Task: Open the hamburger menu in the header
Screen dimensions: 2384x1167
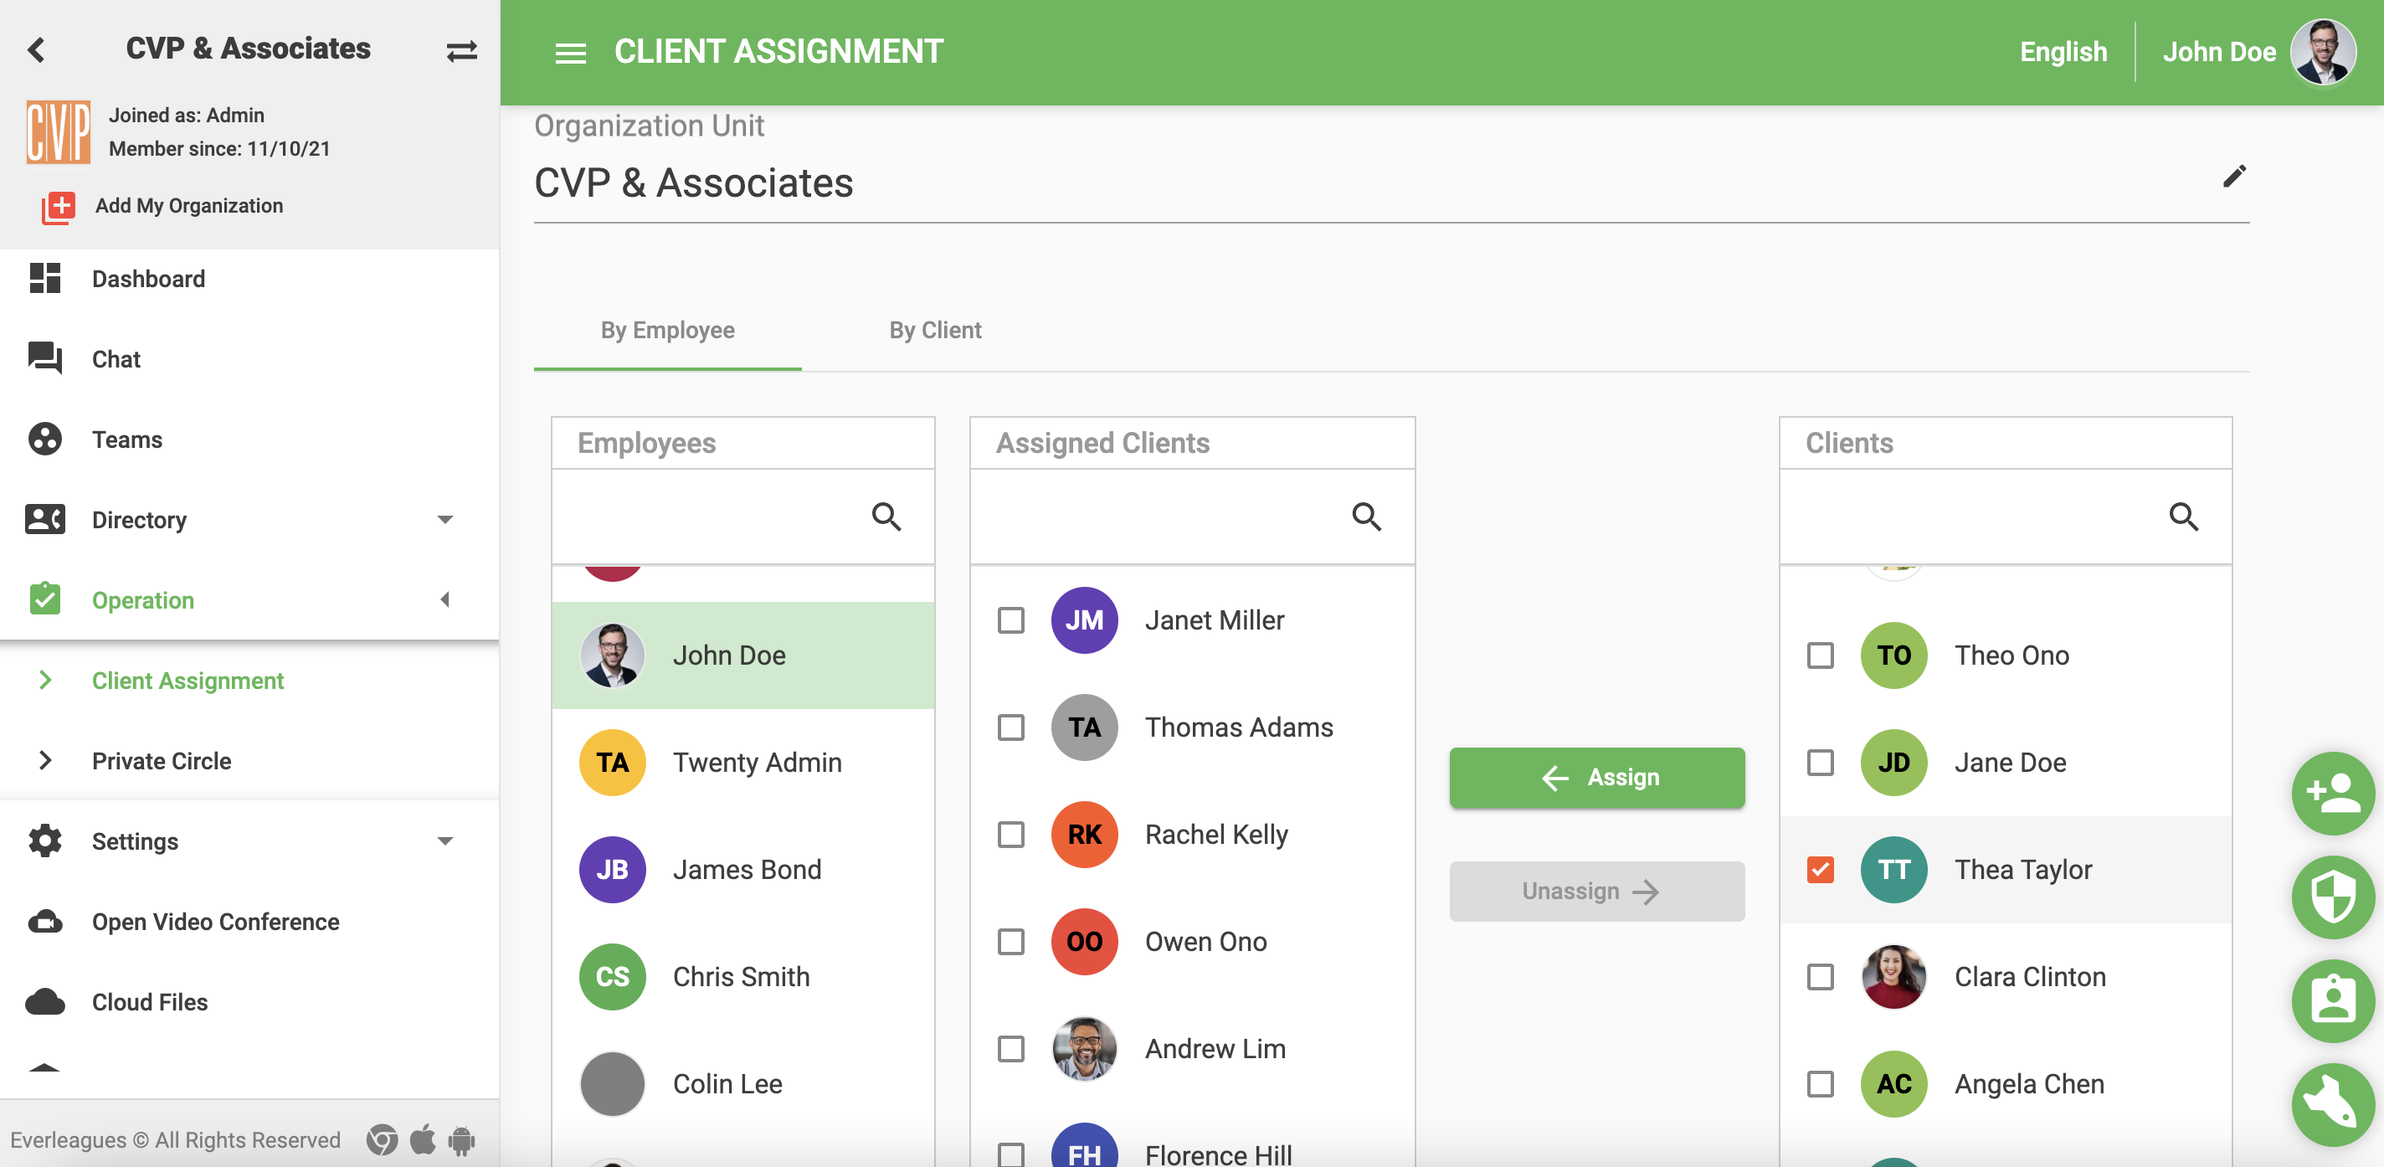Action: coord(570,53)
